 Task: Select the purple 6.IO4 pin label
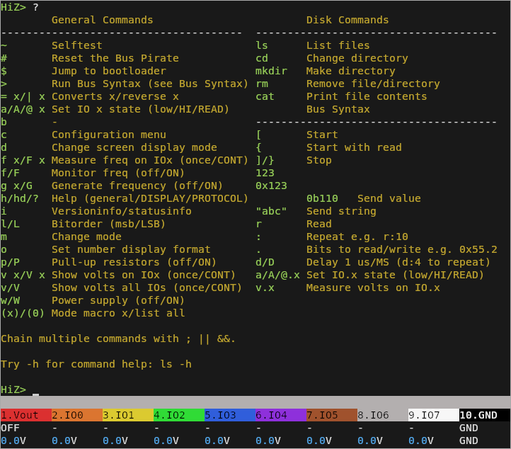point(280,415)
